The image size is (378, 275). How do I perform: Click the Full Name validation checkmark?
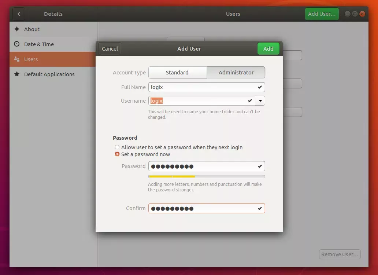(260, 87)
